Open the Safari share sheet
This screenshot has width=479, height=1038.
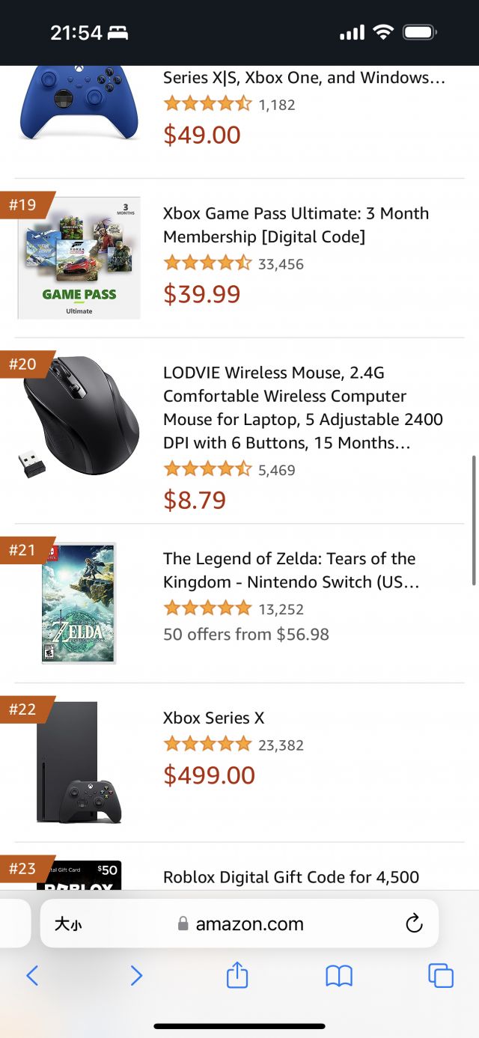(x=237, y=974)
